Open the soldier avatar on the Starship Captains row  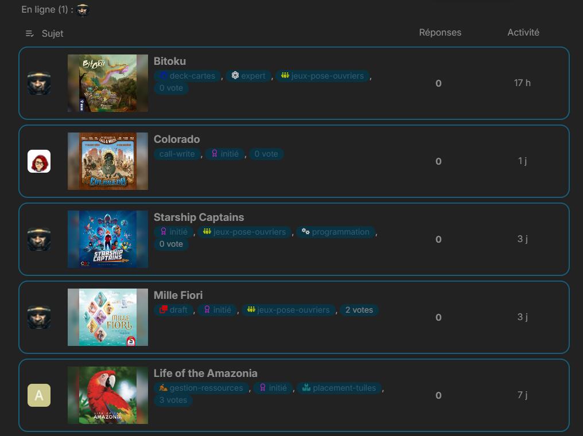(x=39, y=239)
